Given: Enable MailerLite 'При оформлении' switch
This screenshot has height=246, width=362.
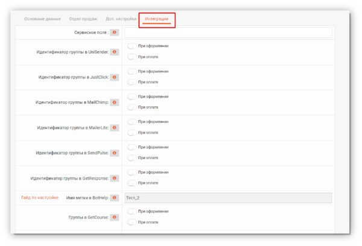Looking at the screenshot, I should pos(132,122).
